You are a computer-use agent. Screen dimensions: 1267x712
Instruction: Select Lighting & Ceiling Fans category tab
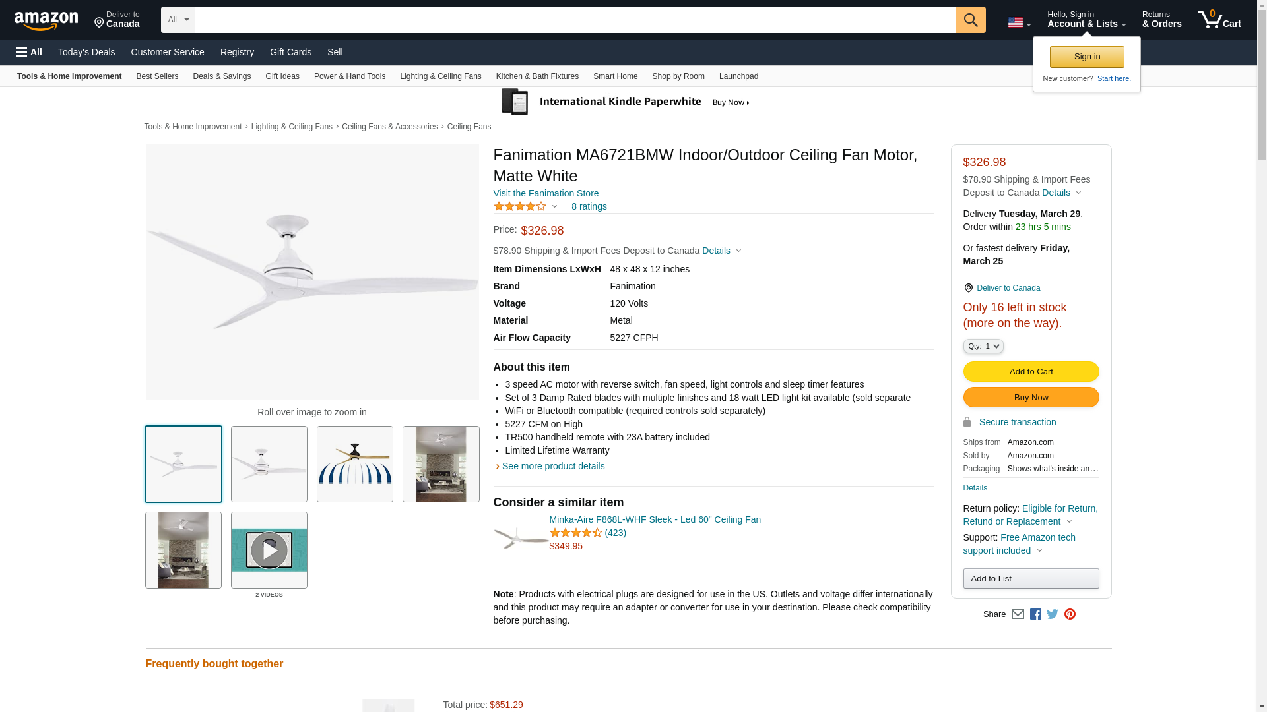point(440,76)
